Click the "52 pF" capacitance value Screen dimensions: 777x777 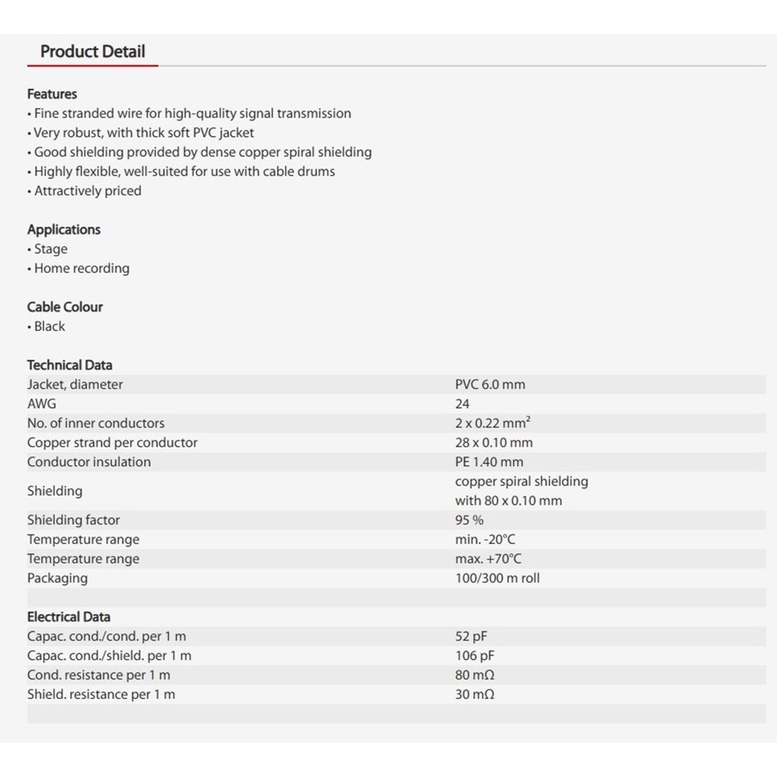tap(471, 636)
